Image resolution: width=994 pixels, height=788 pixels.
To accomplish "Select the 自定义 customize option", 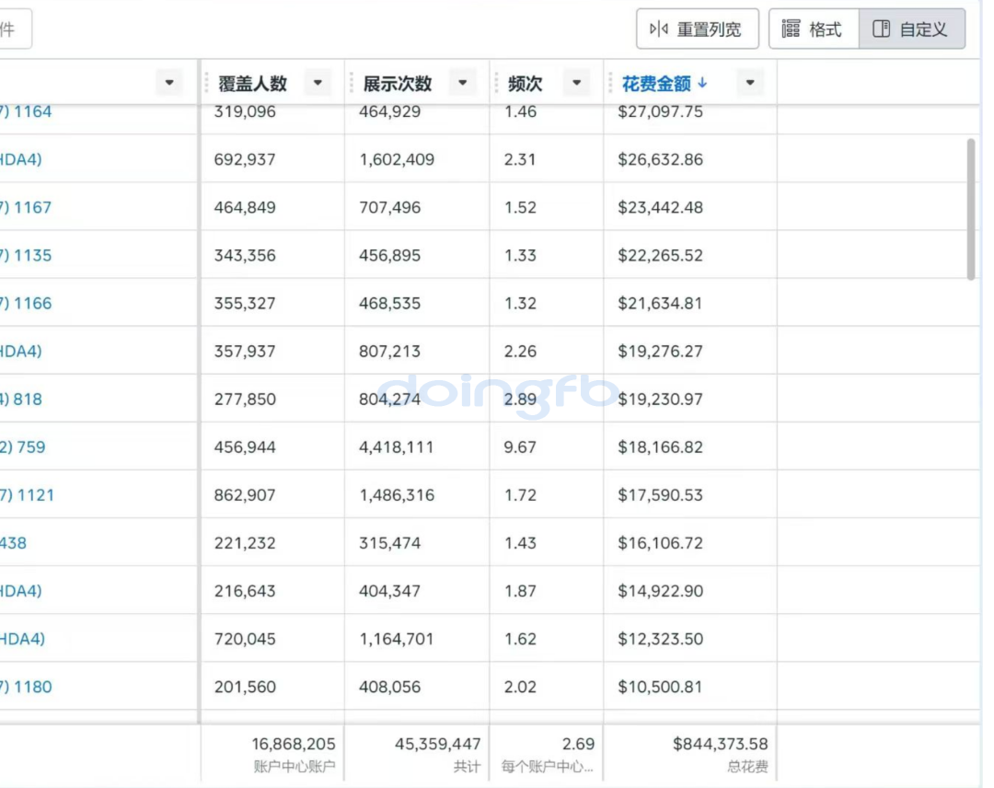I will (912, 29).
